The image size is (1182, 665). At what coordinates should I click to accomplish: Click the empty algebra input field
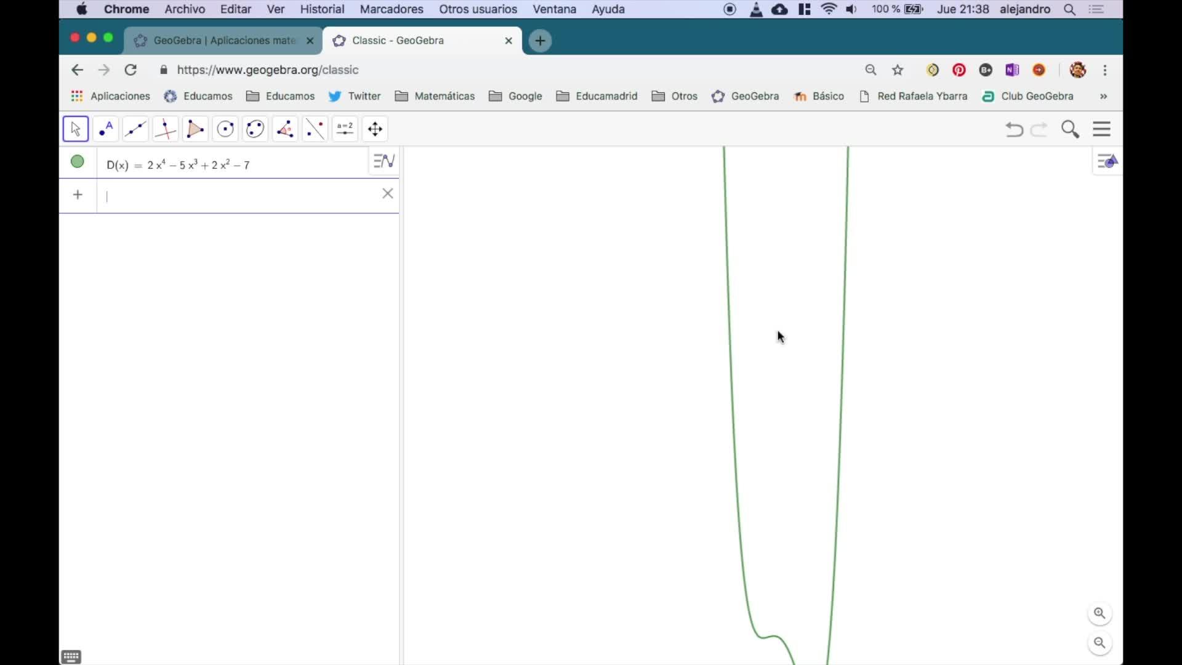(x=240, y=196)
